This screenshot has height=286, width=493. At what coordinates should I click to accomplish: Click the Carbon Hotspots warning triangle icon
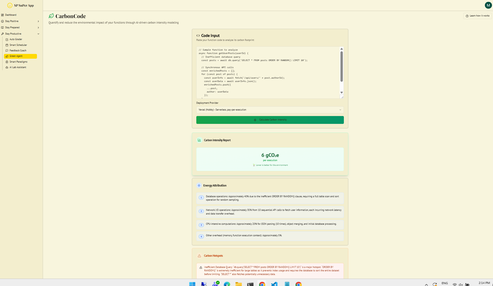pyautogui.click(x=199, y=256)
